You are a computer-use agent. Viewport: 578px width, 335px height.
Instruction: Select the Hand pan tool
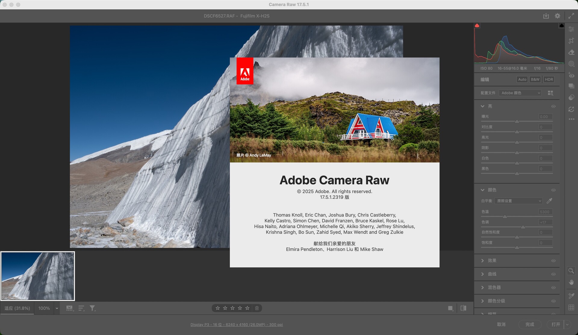pyautogui.click(x=571, y=282)
